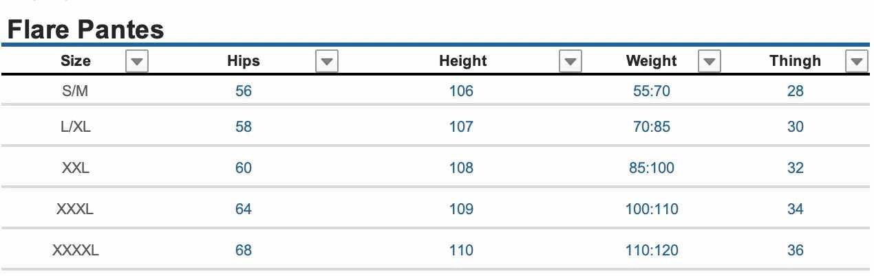The height and width of the screenshot is (276, 874).
Task: Expand the Height column filter arrow
Action: pos(570,61)
